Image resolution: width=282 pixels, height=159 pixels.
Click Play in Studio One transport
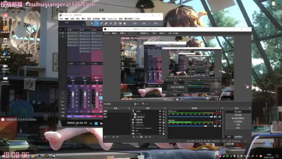tap(101, 123)
